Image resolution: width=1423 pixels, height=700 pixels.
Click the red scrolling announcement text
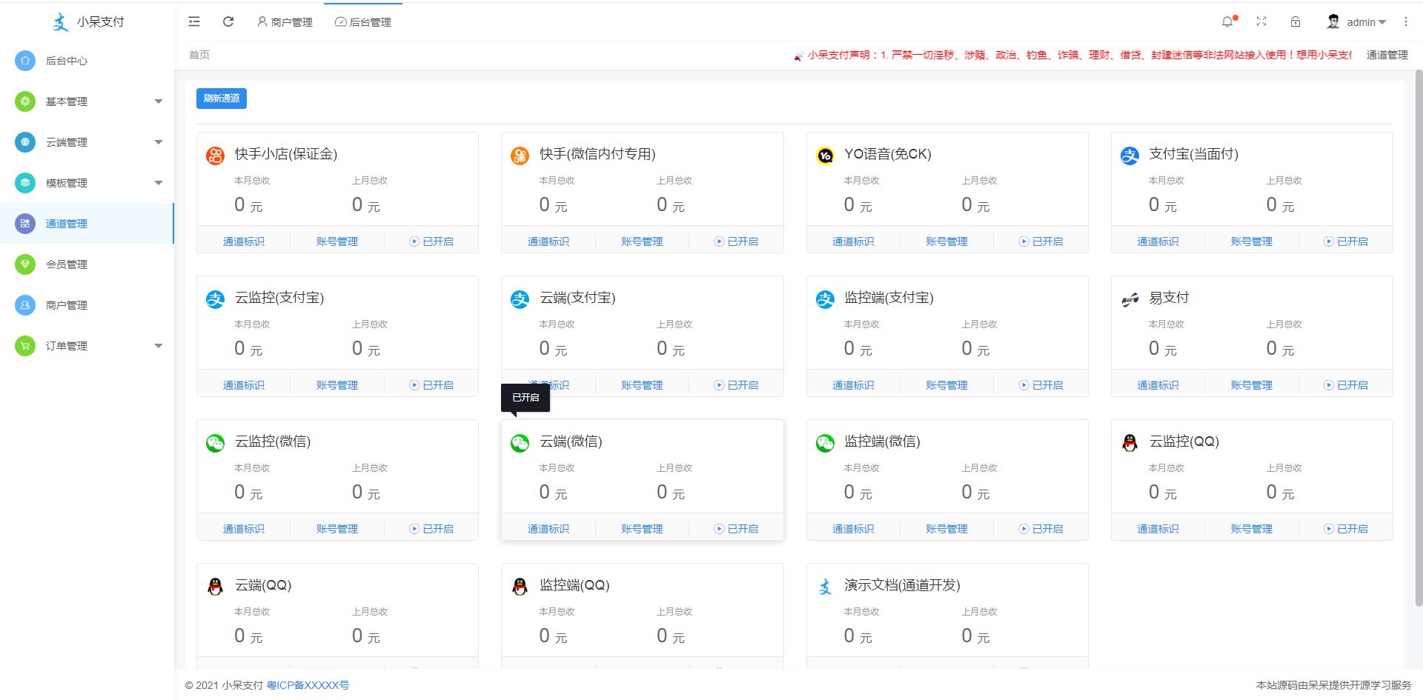point(1079,55)
